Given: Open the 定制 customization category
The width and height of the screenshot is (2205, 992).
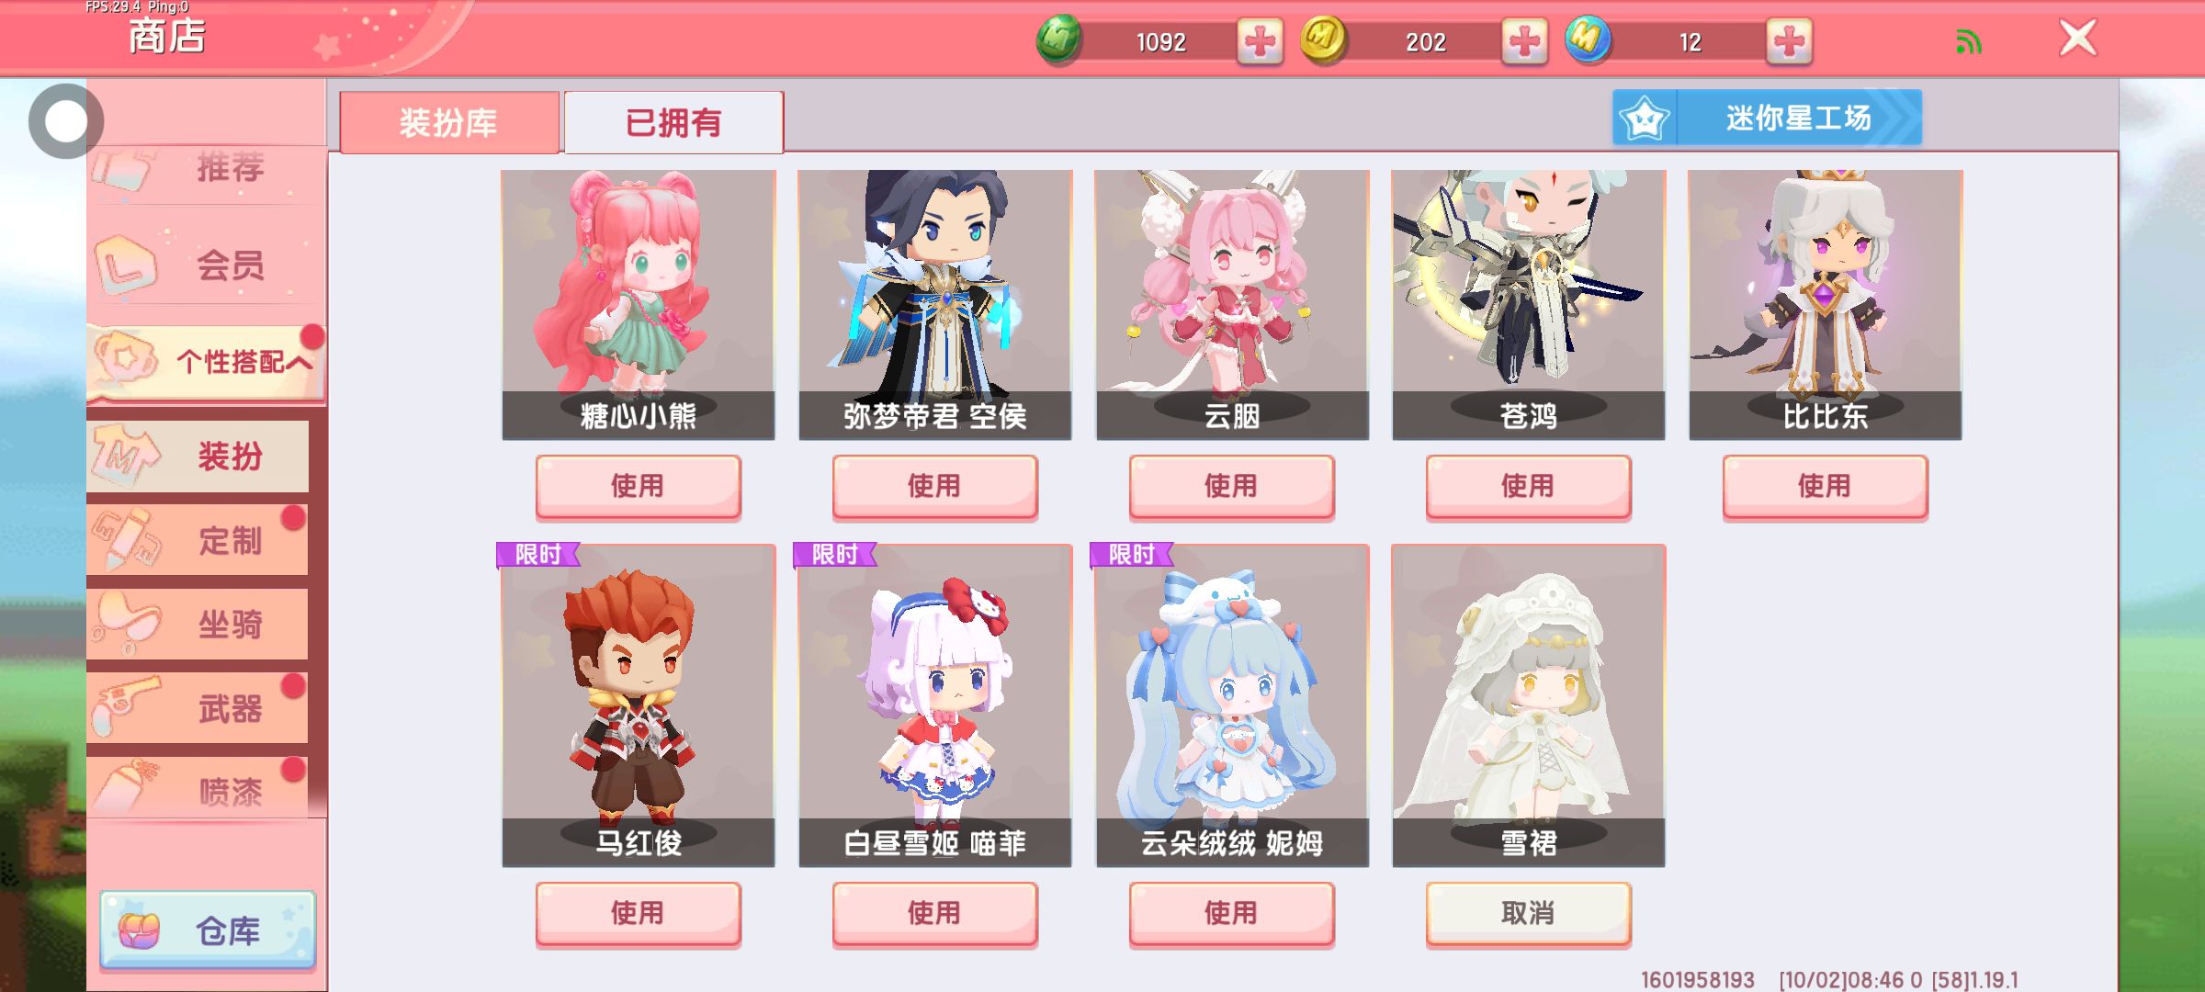Looking at the screenshot, I should point(198,540).
